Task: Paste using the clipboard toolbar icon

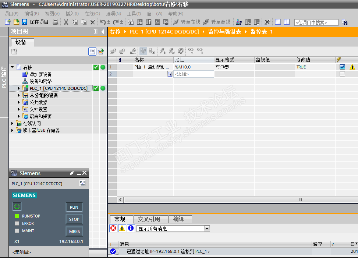Action: coord(84,22)
